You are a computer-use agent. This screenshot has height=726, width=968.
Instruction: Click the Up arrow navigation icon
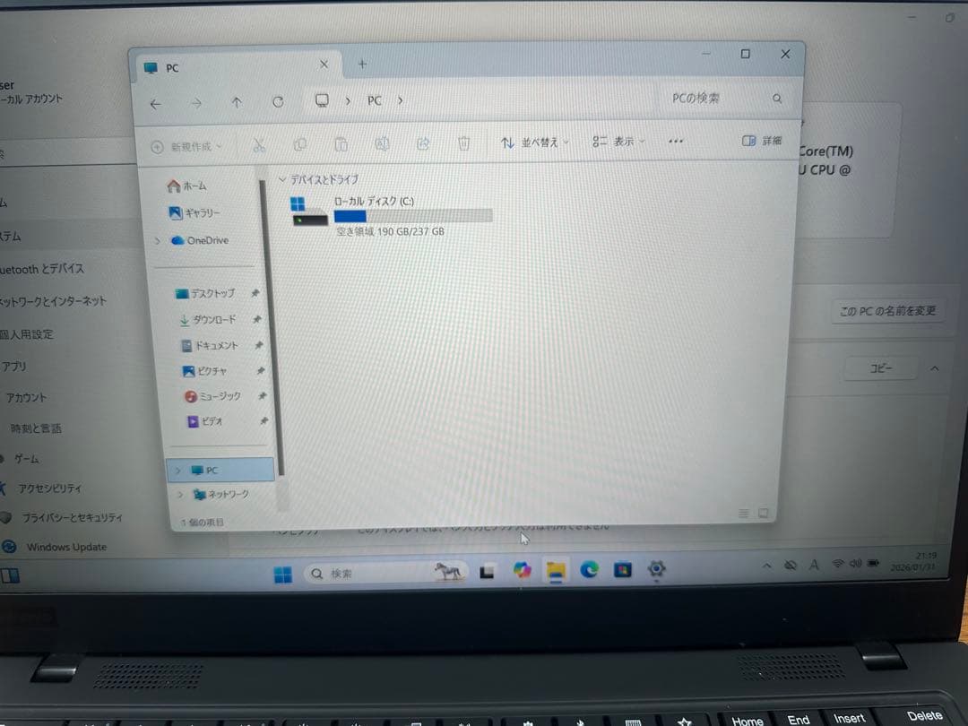coord(237,101)
